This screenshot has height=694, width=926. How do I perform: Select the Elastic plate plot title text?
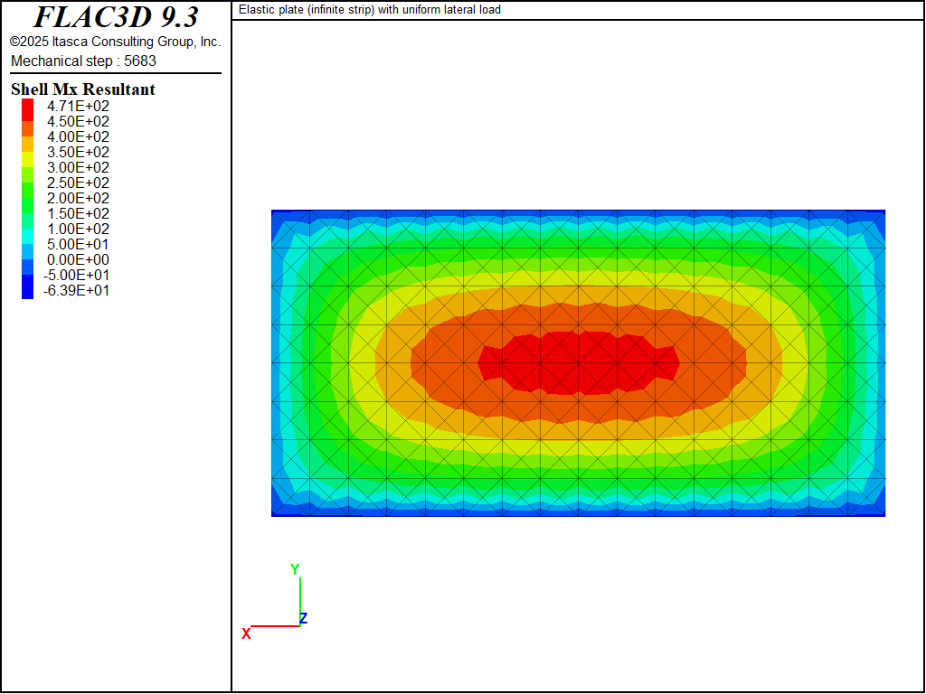369,10
